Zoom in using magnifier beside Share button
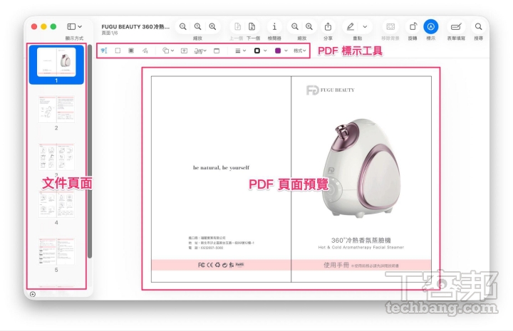The height and width of the screenshot is (331, 513). click(309, 27)
